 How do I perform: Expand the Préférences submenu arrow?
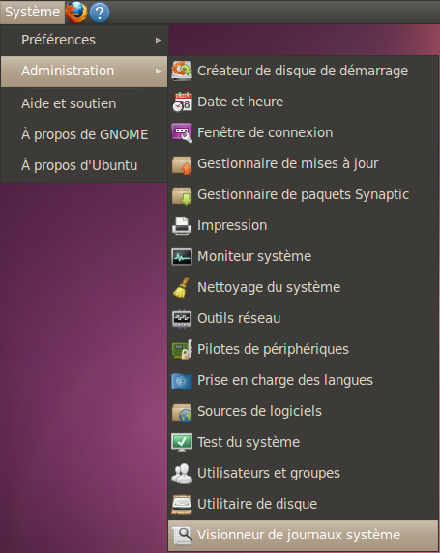click(x=158, y=41)
